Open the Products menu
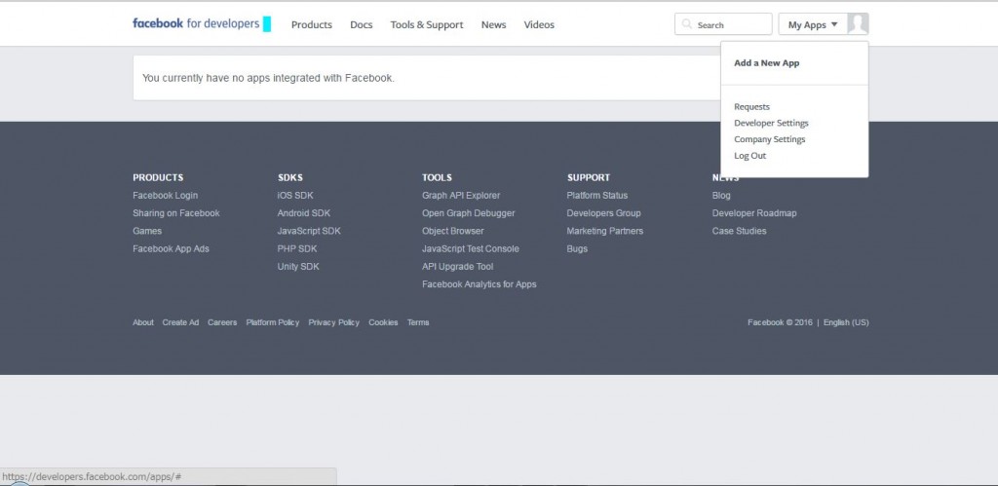 pos(311,24)
